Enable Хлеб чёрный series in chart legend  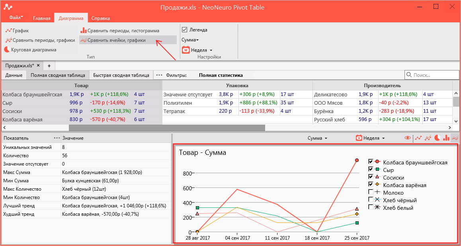(x=371, y=200)
